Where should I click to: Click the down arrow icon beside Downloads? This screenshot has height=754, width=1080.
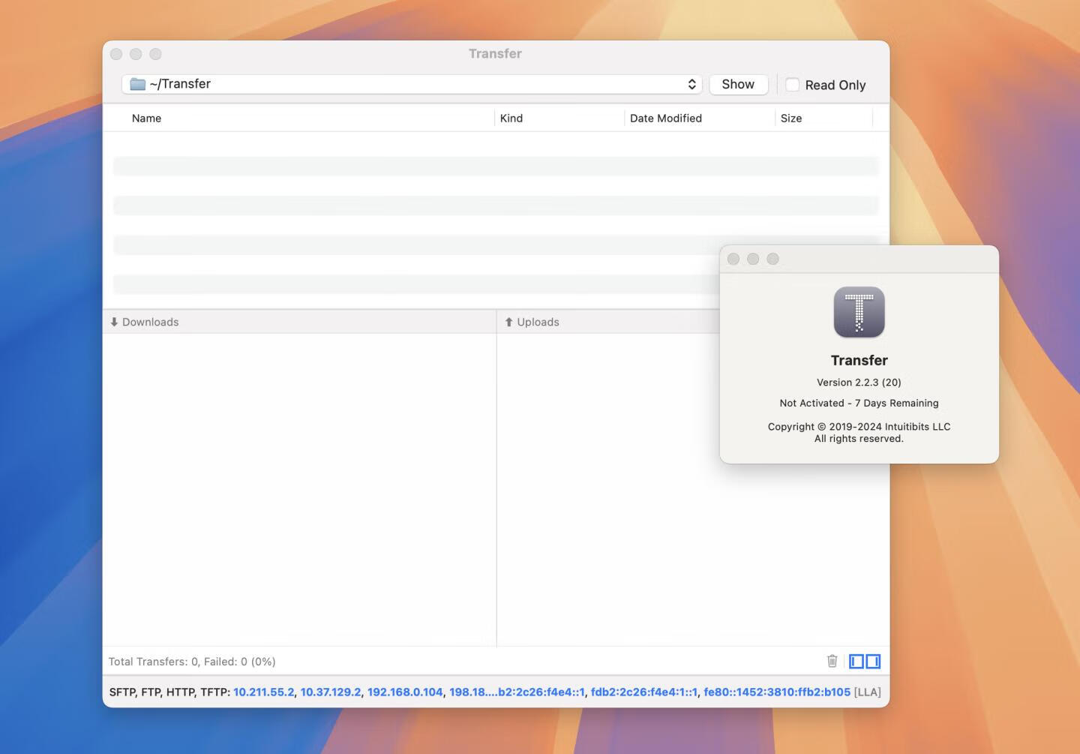[x=114, y=322]
